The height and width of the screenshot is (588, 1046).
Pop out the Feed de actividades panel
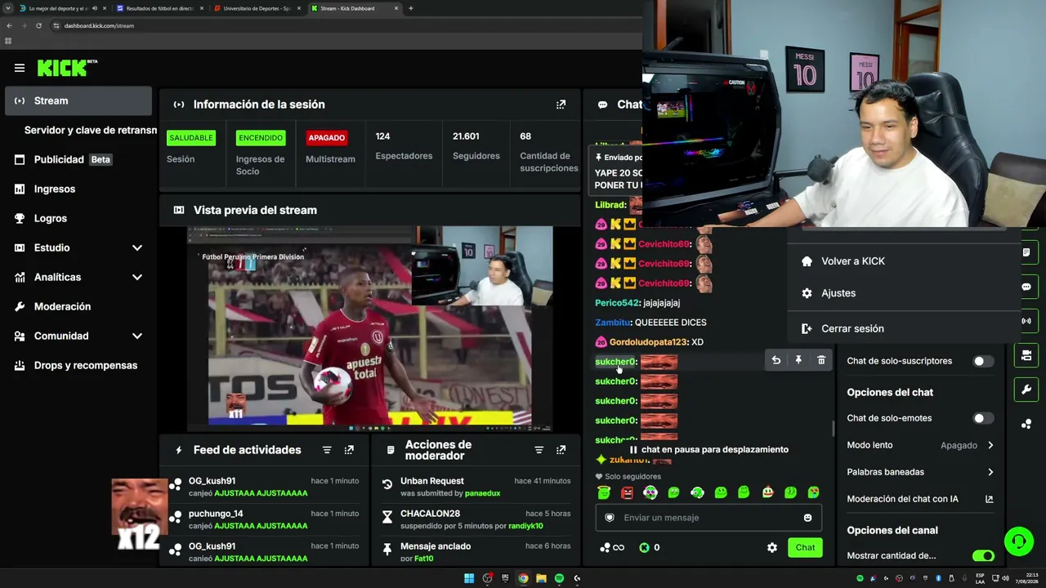pos(349,450)
